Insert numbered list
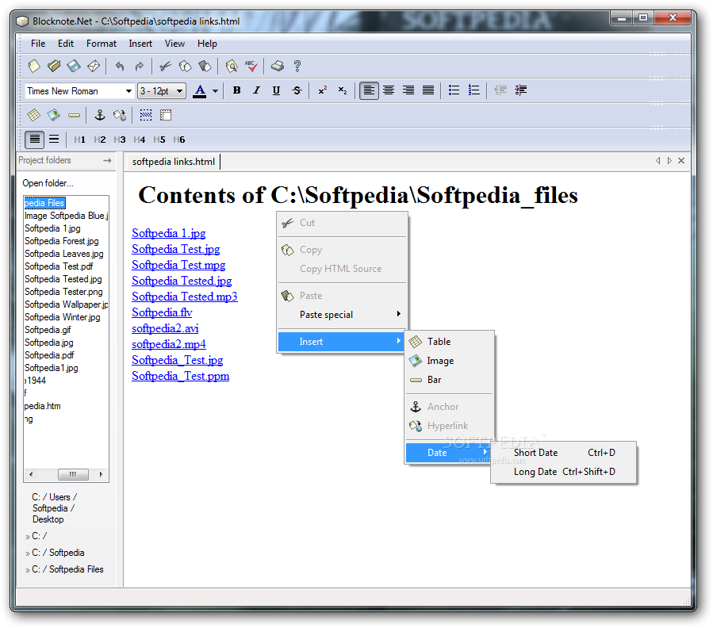Screen dimensions: 713x628 point(473,90)
